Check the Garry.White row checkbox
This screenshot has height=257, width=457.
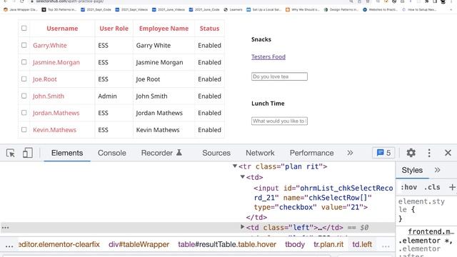24,45
